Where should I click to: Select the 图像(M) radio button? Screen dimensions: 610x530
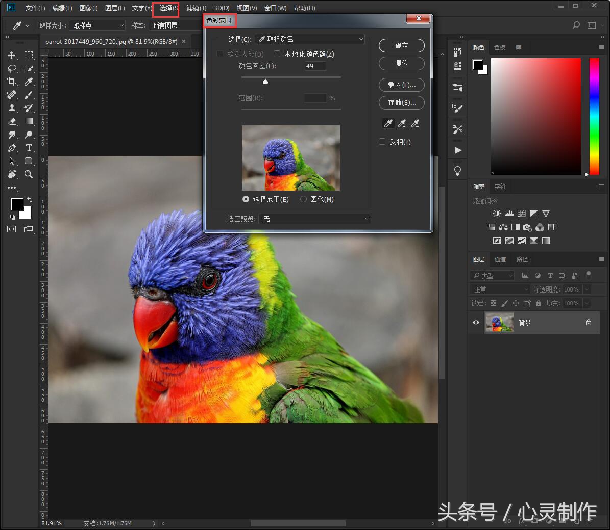point(303,199)
